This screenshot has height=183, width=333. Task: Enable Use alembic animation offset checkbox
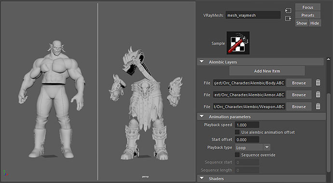(x=237, y=132)
